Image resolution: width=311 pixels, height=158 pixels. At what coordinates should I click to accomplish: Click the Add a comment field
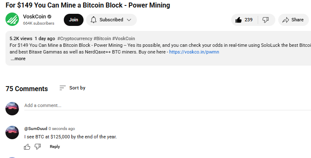pos(167,105)
